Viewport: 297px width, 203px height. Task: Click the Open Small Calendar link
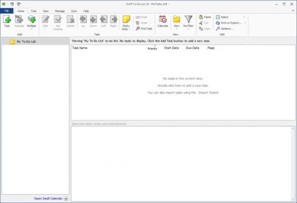tap(48, 199)
